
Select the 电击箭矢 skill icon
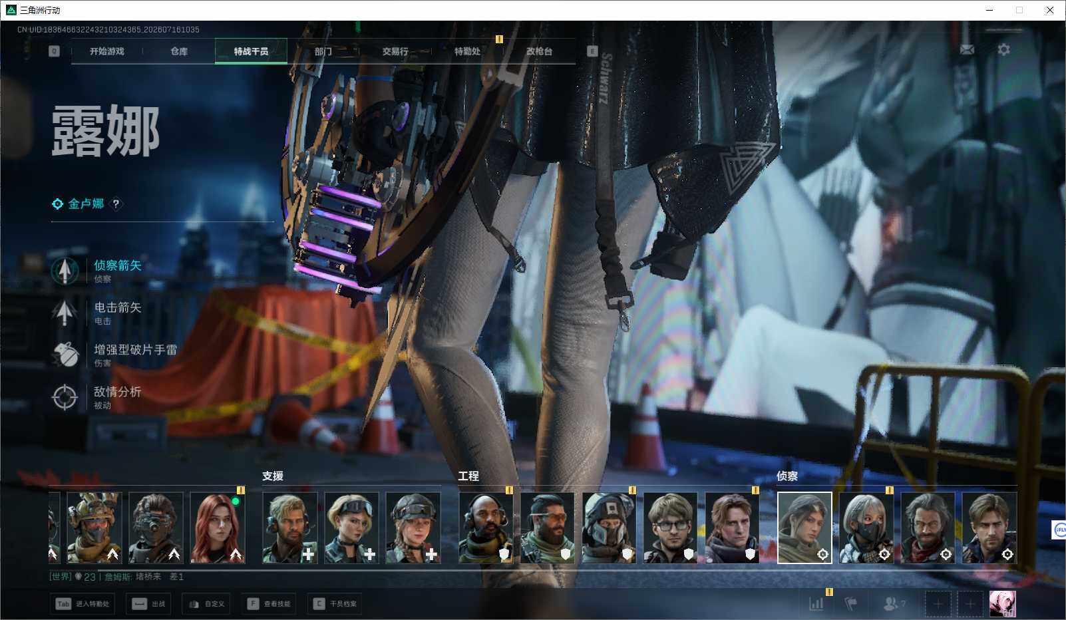coord(65,313)
